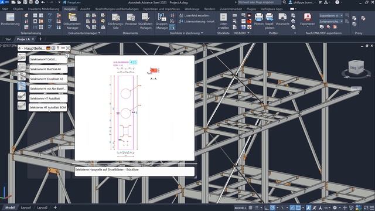Screen dimensions: 375x211
Task: Open the Ansicht ribbon tab
Action: pyautogui.click(x=85, y=9)
